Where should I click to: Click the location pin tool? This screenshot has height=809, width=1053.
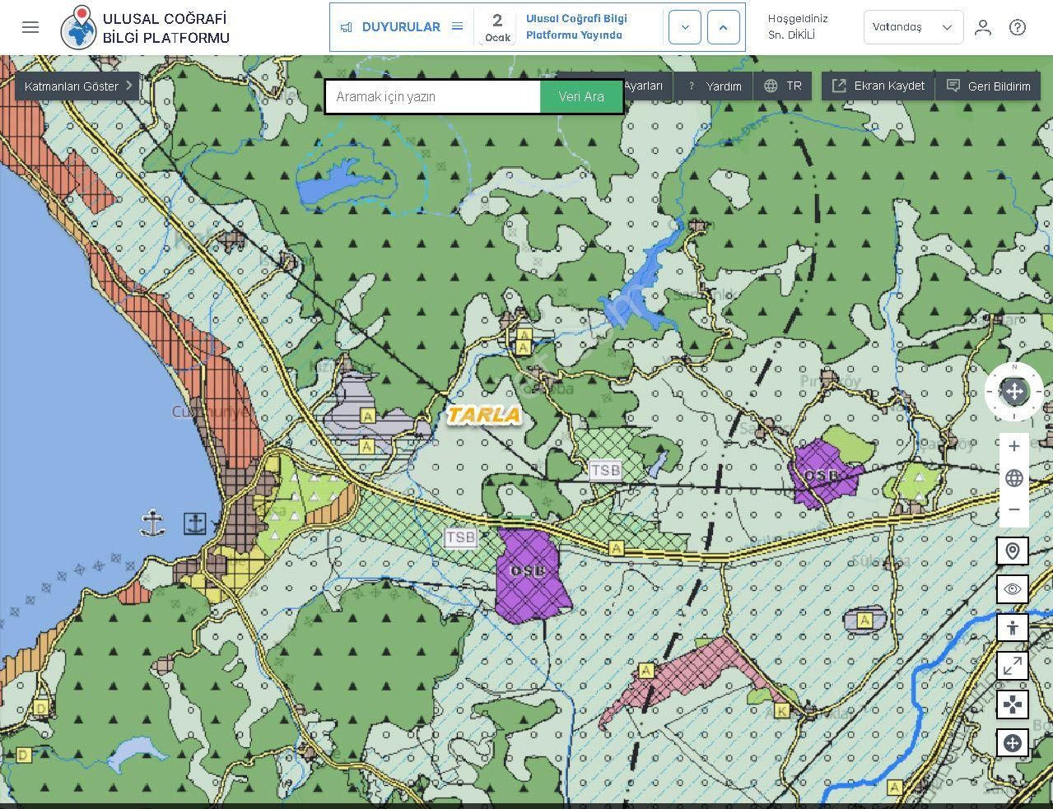pyautogui.click(x=1012, y=551)
